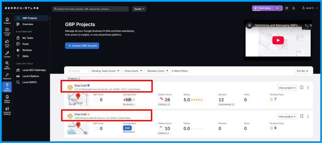Focus the global tools search field
This screenshot has height=143, width=322.
(90, 9)
